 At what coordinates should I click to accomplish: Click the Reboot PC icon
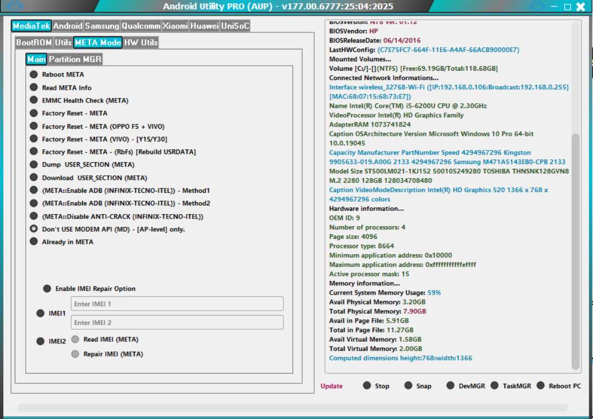tap(540, 386)
